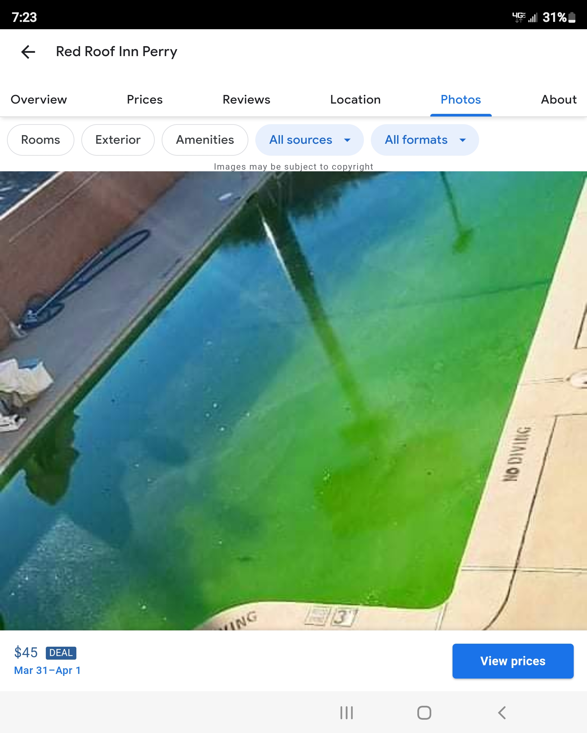Image resolution: width=587 pixels, height=733 pixels.
Task: Toggle the Amenities photo filter chip
Action: [x=205, y=140]
